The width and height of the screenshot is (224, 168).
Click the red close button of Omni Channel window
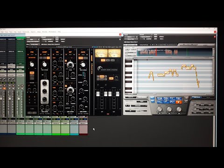point(120,35)
